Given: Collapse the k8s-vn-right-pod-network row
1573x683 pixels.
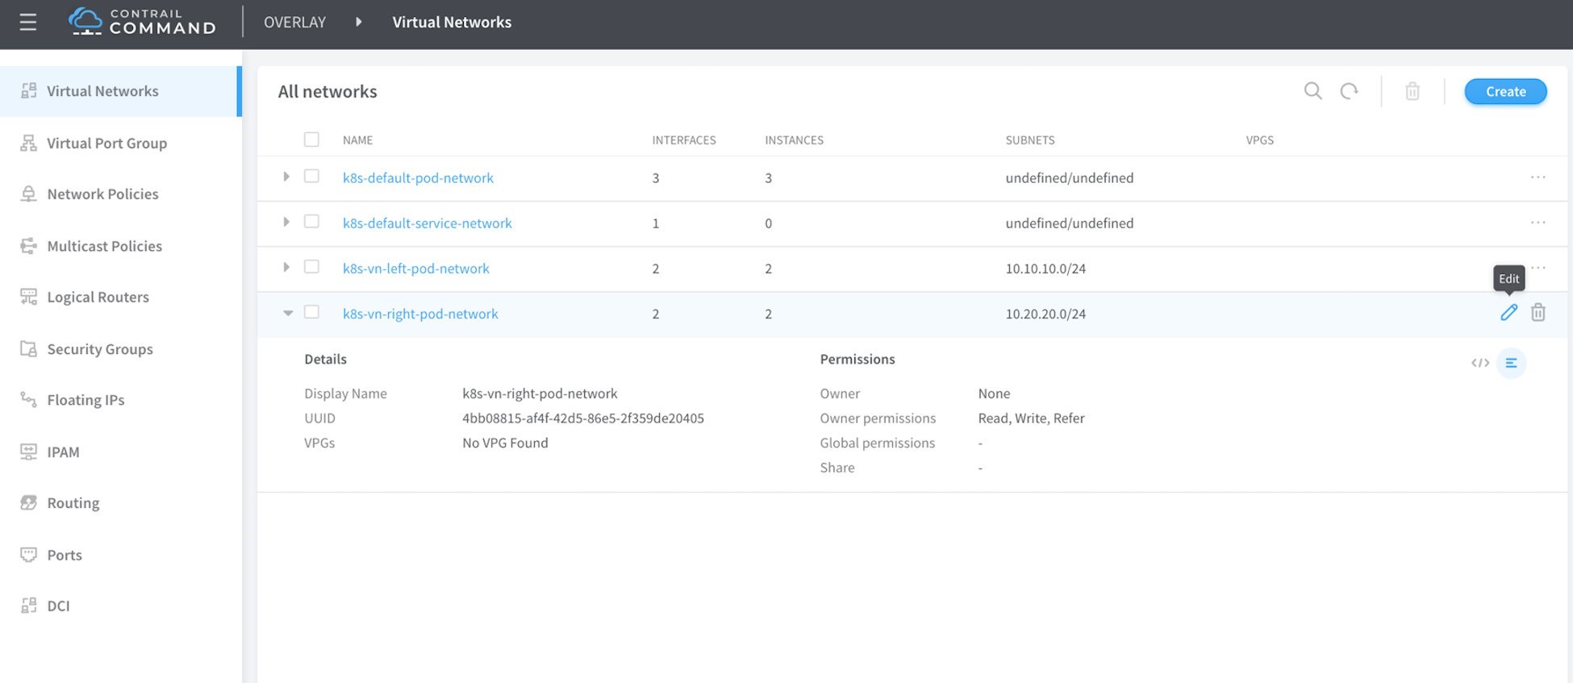Looking at the screenshot, I should coord(288,313).
